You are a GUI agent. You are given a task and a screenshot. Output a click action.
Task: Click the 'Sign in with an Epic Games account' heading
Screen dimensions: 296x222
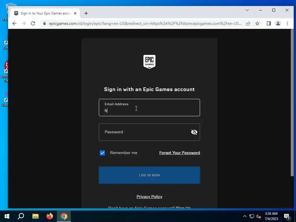tap(149, 89)
